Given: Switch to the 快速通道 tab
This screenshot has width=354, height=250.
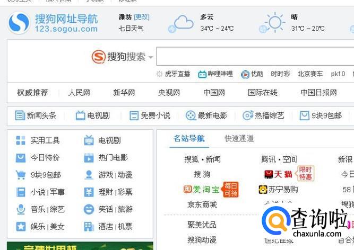Looking at the screenshot, I should (239, 139).
